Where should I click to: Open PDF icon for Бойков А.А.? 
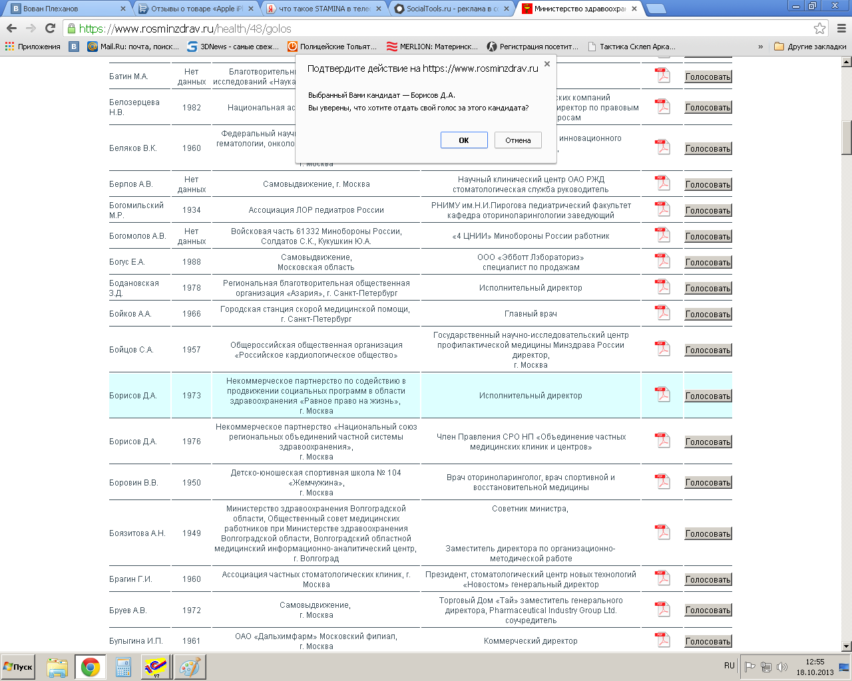click(x=663, y=313)
